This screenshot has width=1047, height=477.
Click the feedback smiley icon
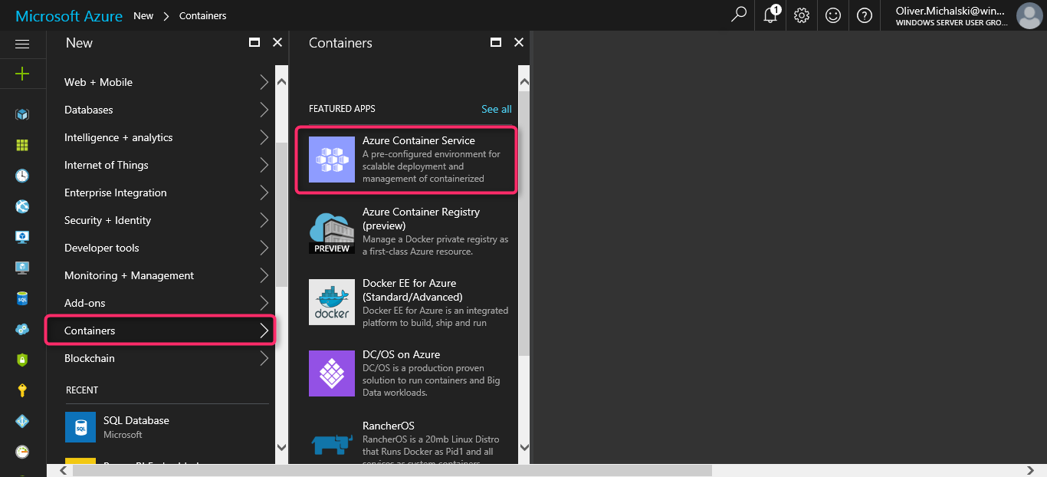833,15
